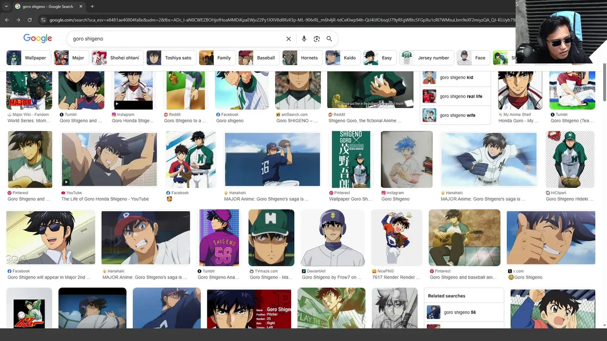607x341 pixels.
Task: Open the purple SHIGENO 56 jersey thumbnail
Action: point(219,238)
